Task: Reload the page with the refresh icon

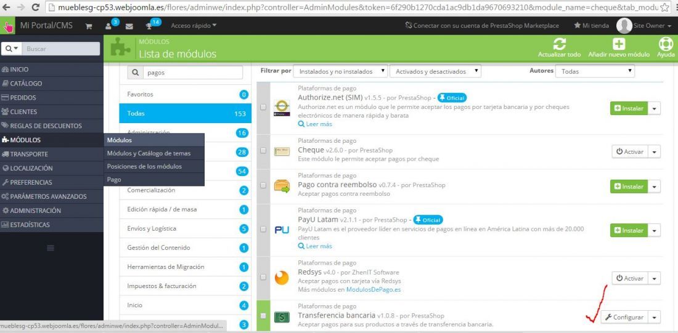Action: [36, 7]
